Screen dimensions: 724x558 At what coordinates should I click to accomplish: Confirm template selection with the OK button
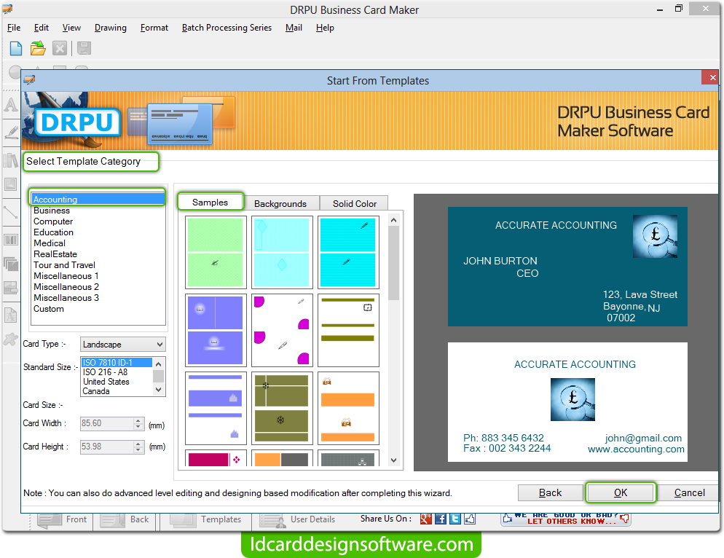621,492
